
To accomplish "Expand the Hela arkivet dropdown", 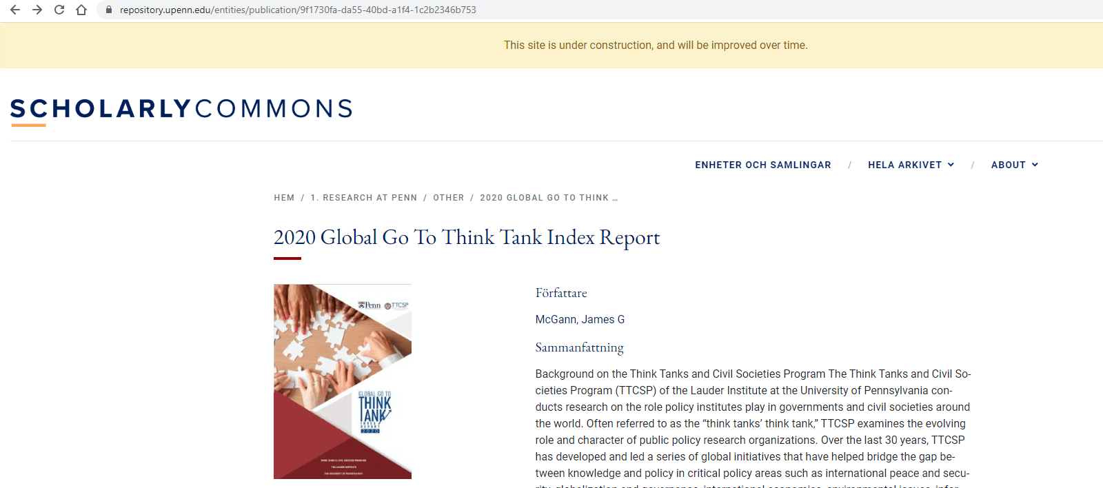I will (x=911, y=165).
